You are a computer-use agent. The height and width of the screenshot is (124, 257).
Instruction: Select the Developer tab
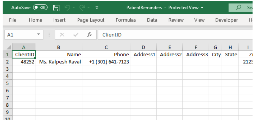227,20
